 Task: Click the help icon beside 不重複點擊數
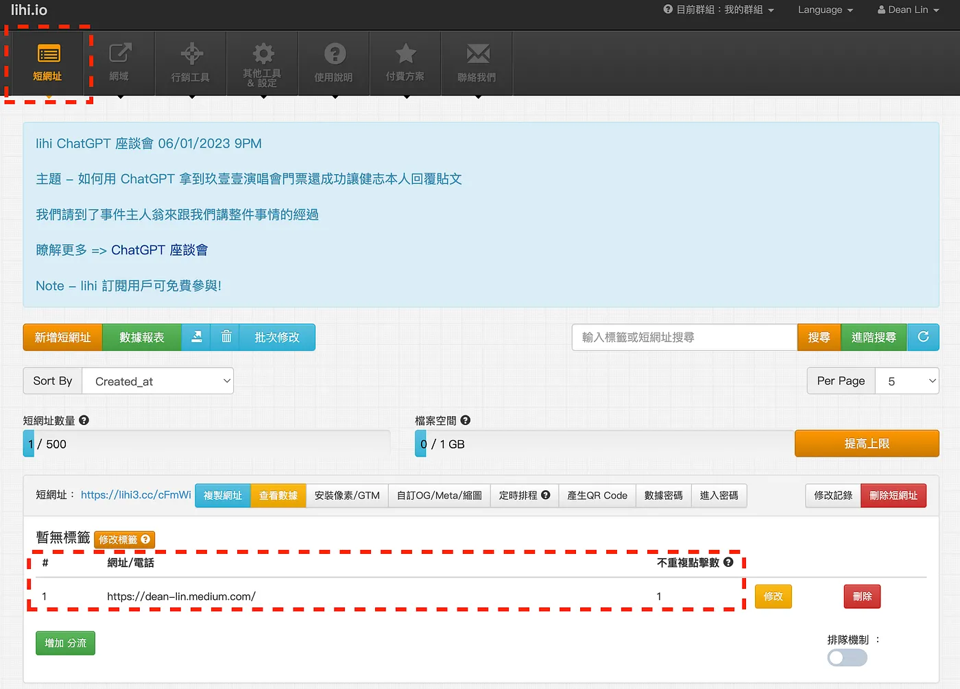coord(728,562)
